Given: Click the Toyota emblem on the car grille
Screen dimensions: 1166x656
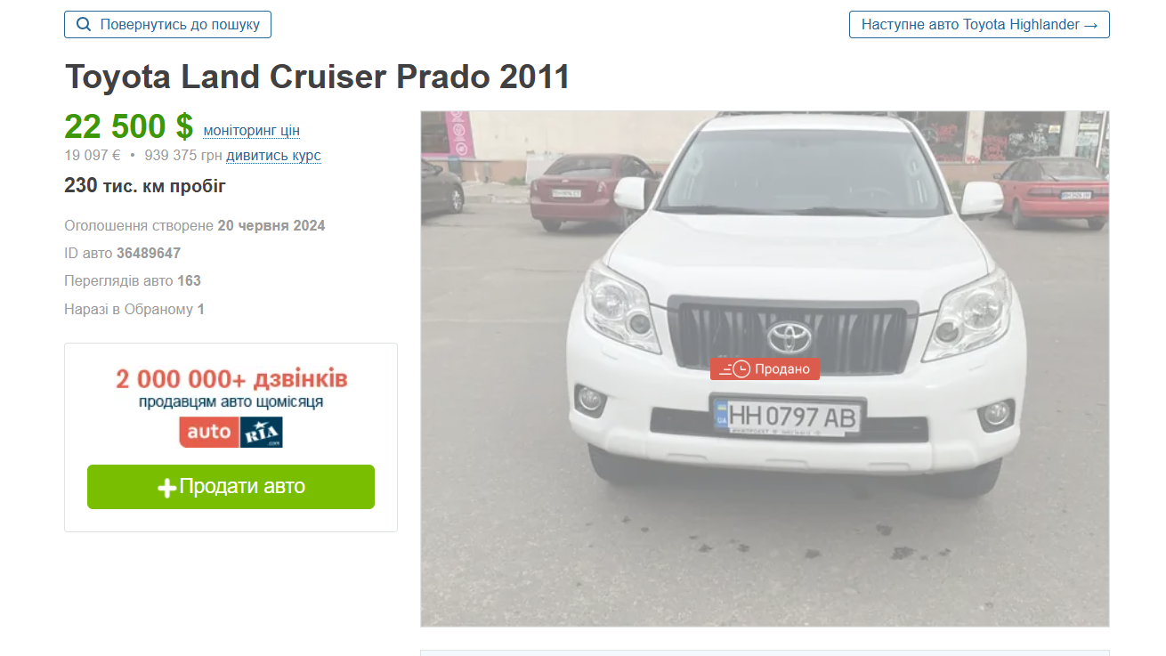Looking at the screenshot, I should [789, 337].
